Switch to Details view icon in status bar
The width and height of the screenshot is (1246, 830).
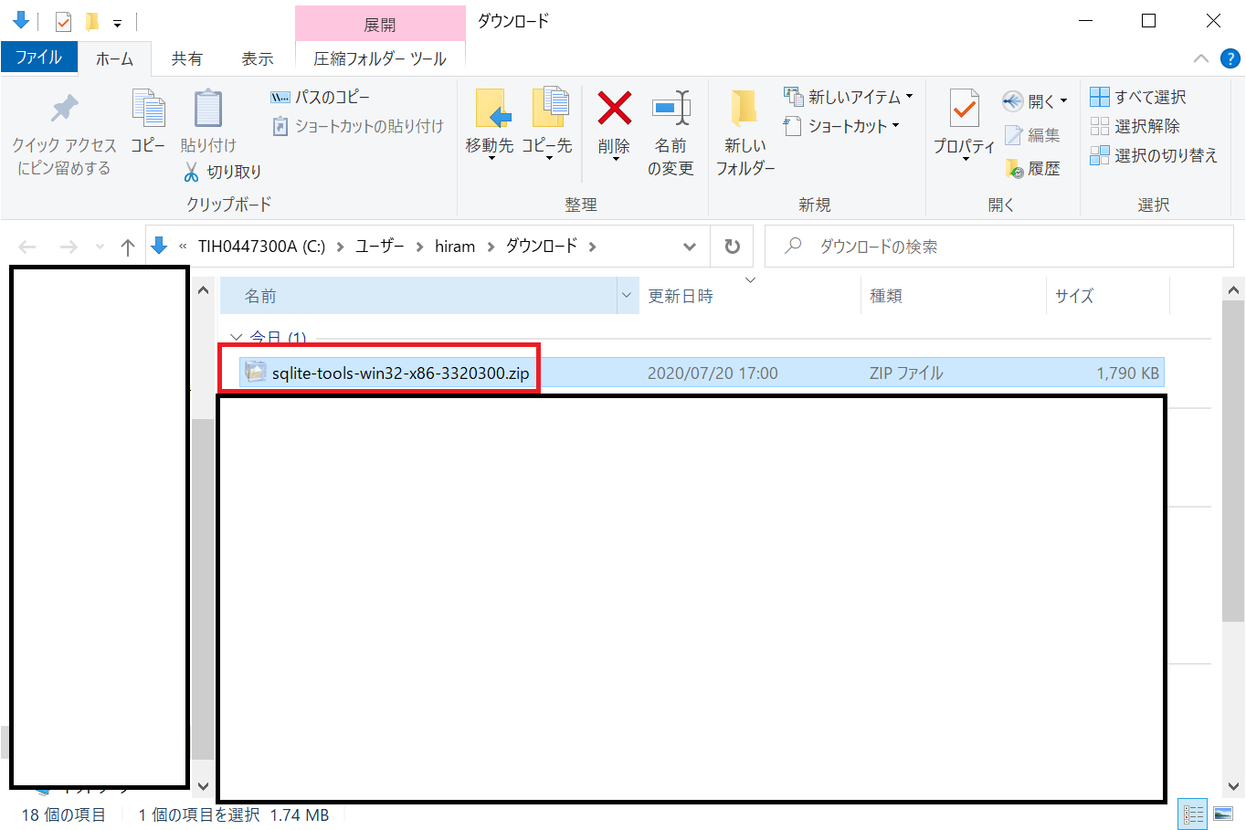(1192, 814)
